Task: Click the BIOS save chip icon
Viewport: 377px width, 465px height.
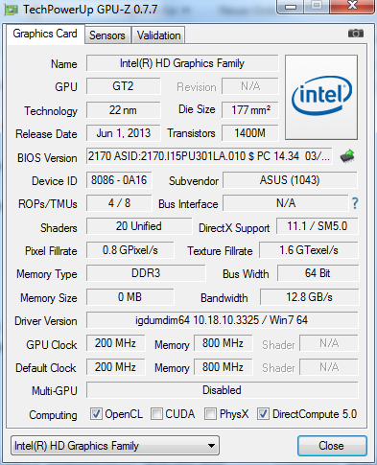Action: 347,156
